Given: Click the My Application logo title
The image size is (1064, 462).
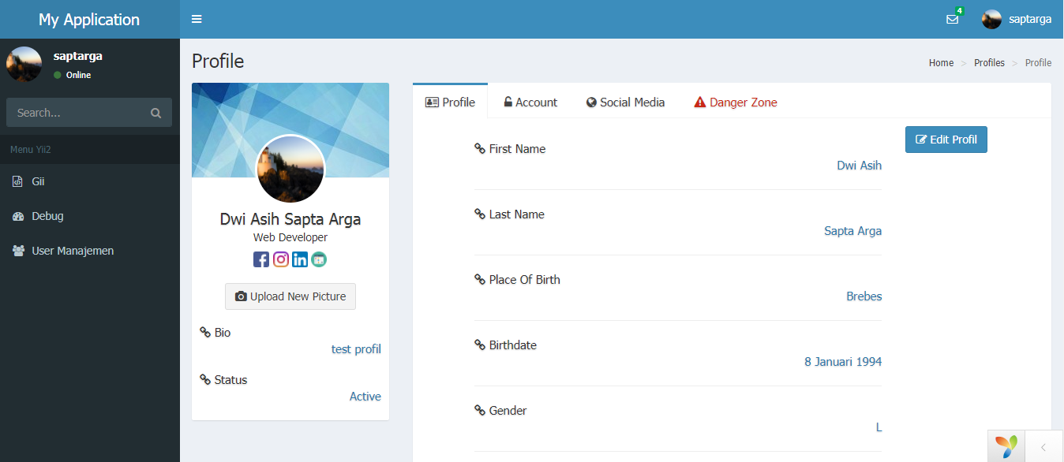Looking at the screenshot, I should click(x=89, y=20).
